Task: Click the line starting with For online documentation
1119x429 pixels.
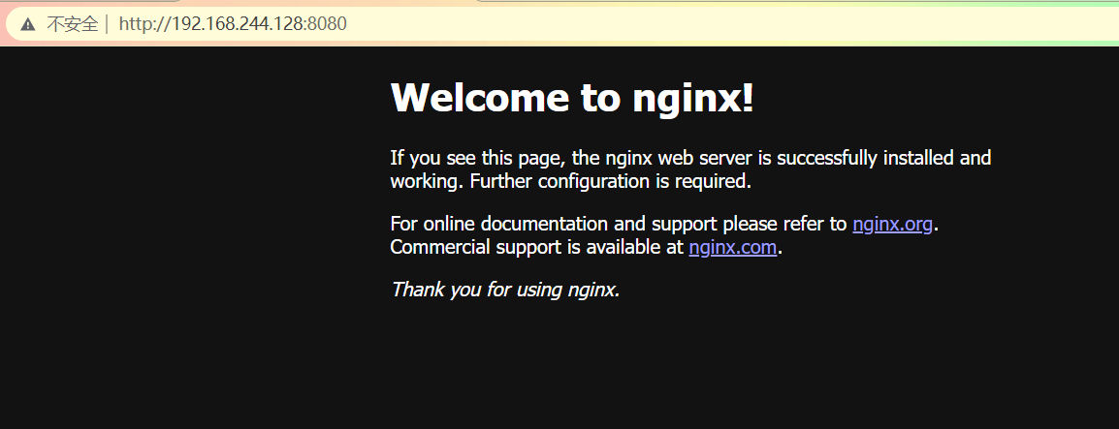Action: 664,224
